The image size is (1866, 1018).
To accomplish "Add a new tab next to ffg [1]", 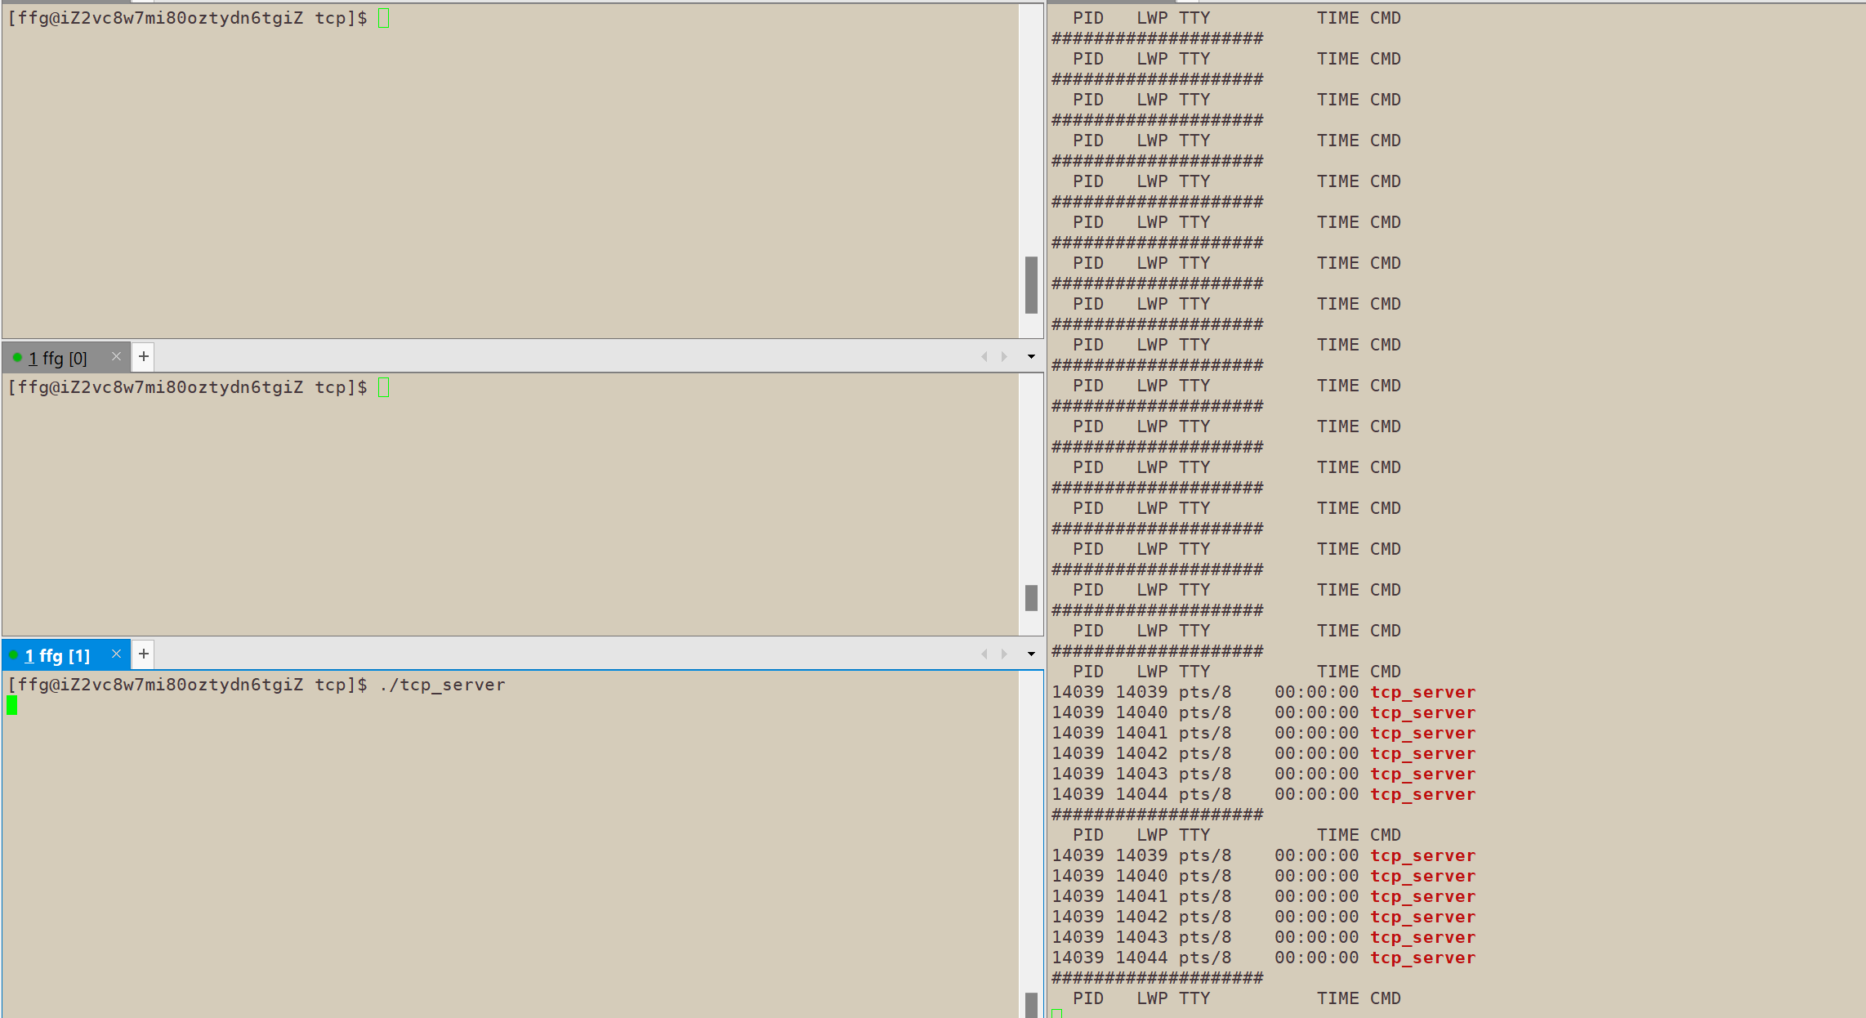I will tap(144, 654).
